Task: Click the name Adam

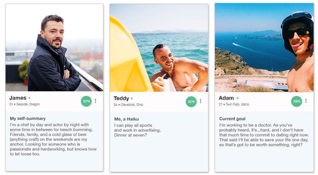Action: point(226,98)
